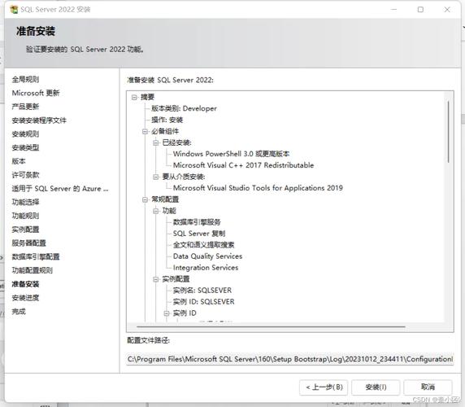
Task: Click the 取消 cancel button
Action: coord(428,387)
